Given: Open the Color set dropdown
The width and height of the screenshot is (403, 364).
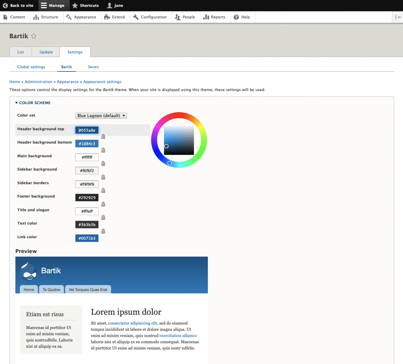Looking at the screenshot, I should [101, 116].
